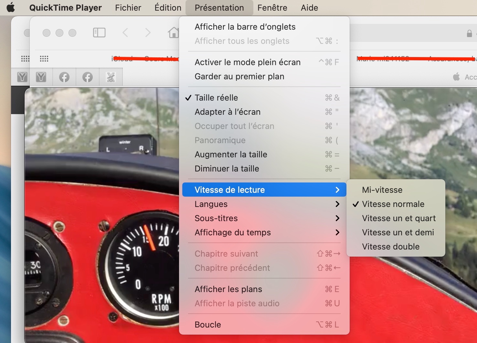Open the Apple-logo "Acc" tab
The height and width of the screenshot is (343, 477).
(x=465, y=77)
